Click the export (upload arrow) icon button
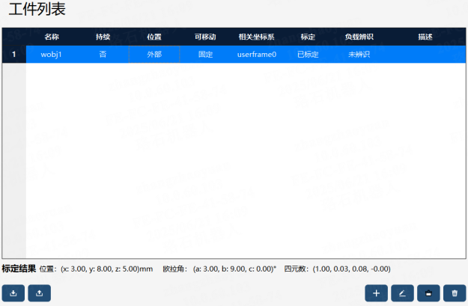 click(x=40, y=293)
